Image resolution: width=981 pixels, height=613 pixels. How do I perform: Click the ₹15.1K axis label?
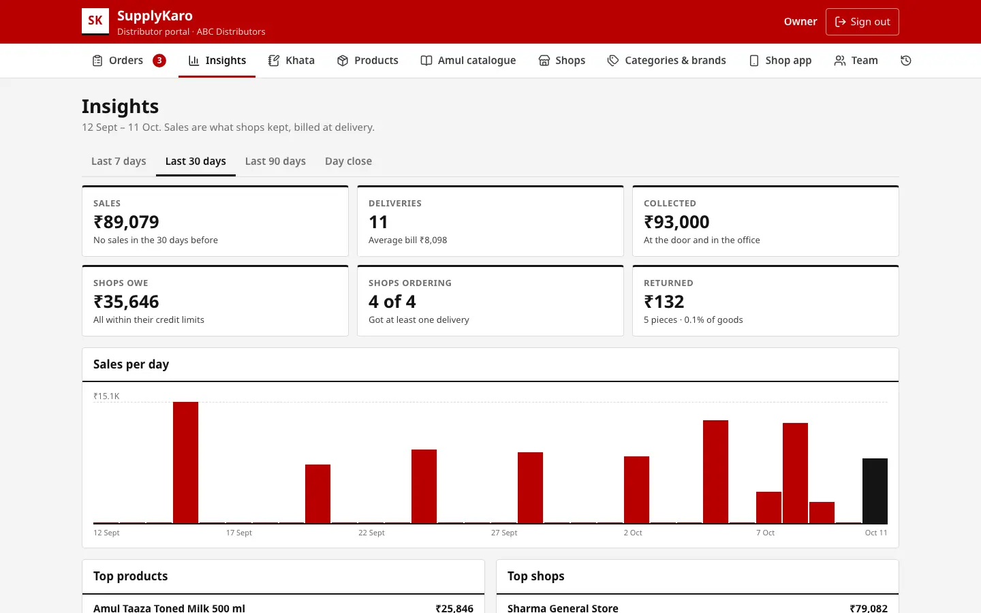coord(106,396)
